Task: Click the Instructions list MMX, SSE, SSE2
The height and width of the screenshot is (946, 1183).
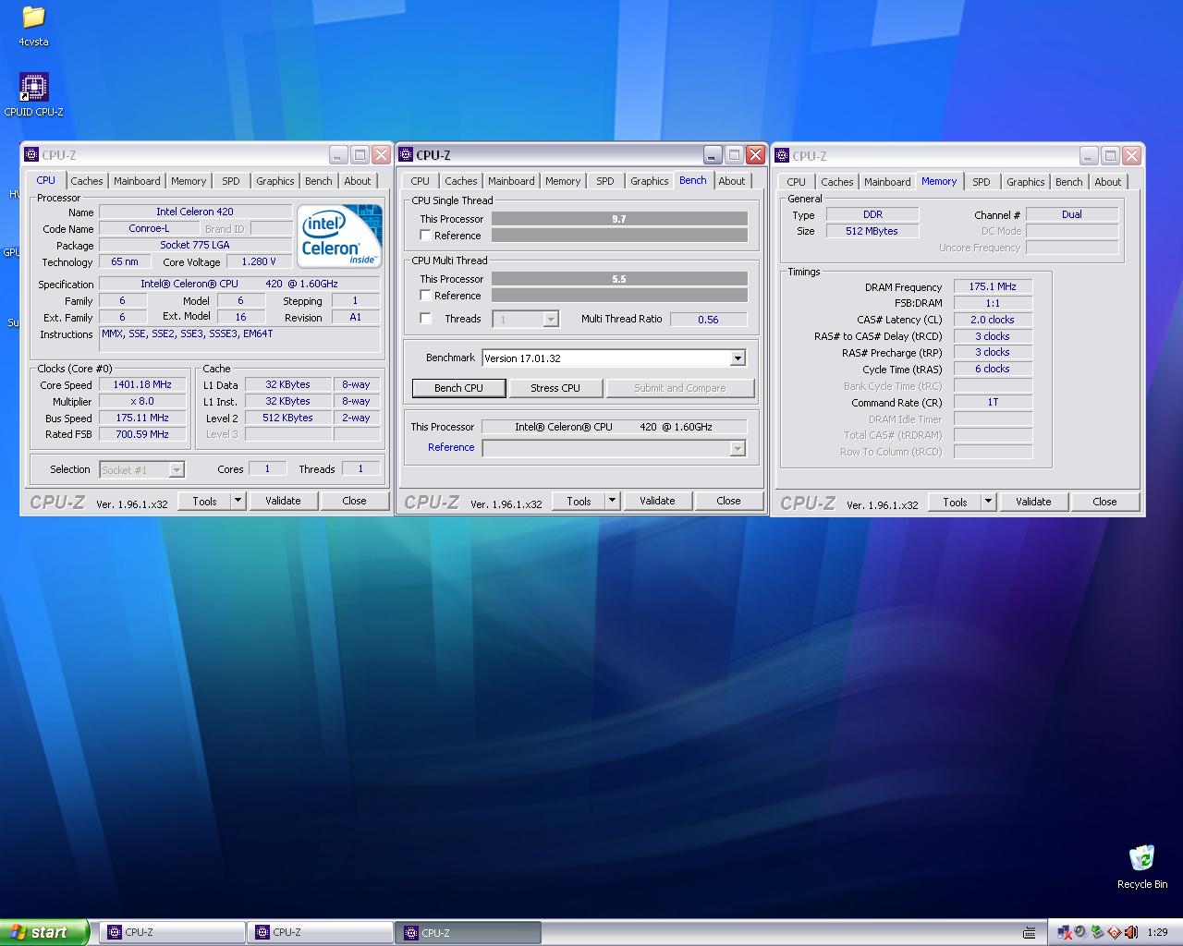Action: pyautogui.click(x=240, y=339)
